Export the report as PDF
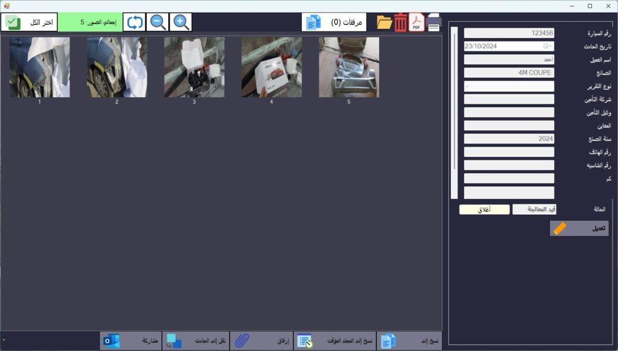This screenshot has width=618, height=351. (x=415, y=23)
